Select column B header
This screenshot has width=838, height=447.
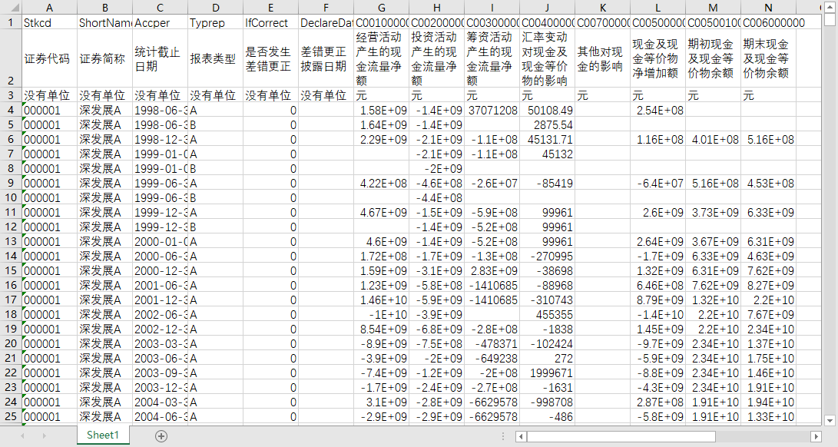(104, 8)
